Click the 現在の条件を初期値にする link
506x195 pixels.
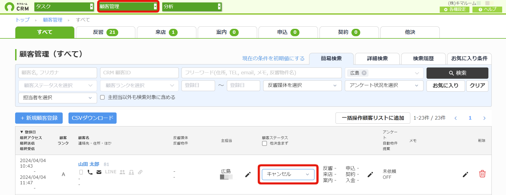[x=273, y=58]
